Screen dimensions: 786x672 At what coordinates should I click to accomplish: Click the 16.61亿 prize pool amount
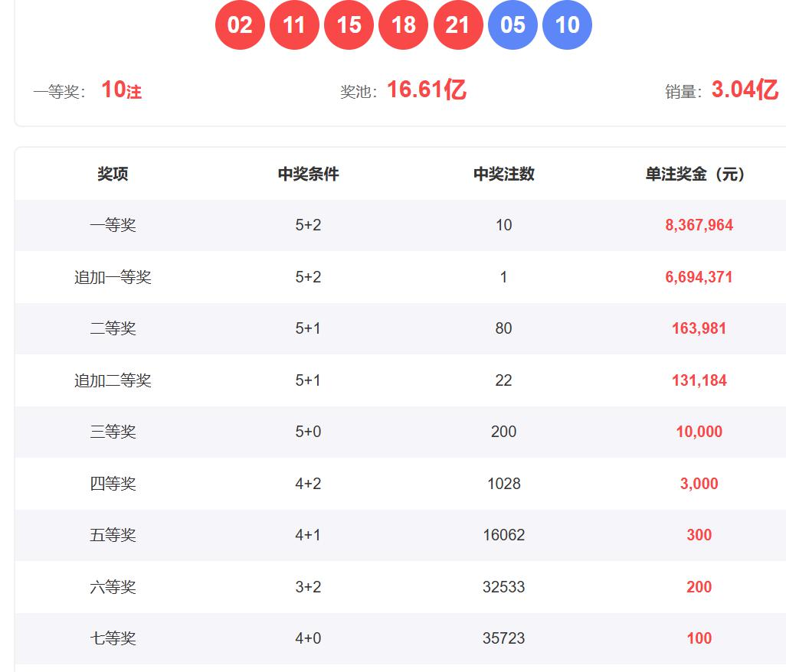[x=426, y=90]
